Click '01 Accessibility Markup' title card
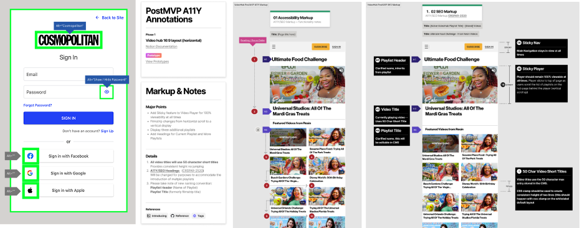This screenshot has width=582, height=228. pos(300,19)
